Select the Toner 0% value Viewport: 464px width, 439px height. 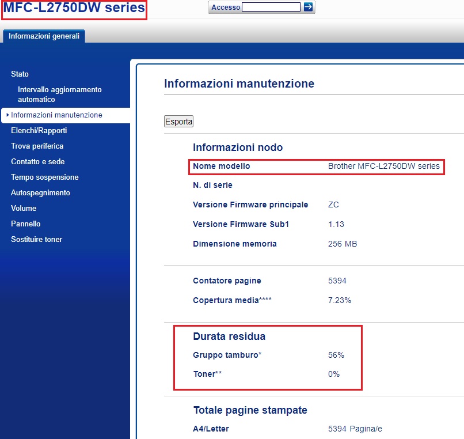pos(334,374)
